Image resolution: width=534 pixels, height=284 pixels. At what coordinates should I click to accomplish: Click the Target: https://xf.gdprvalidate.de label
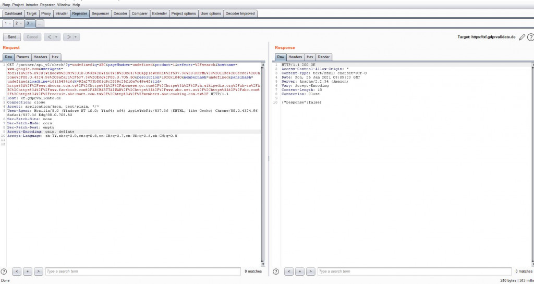(487, 37)
